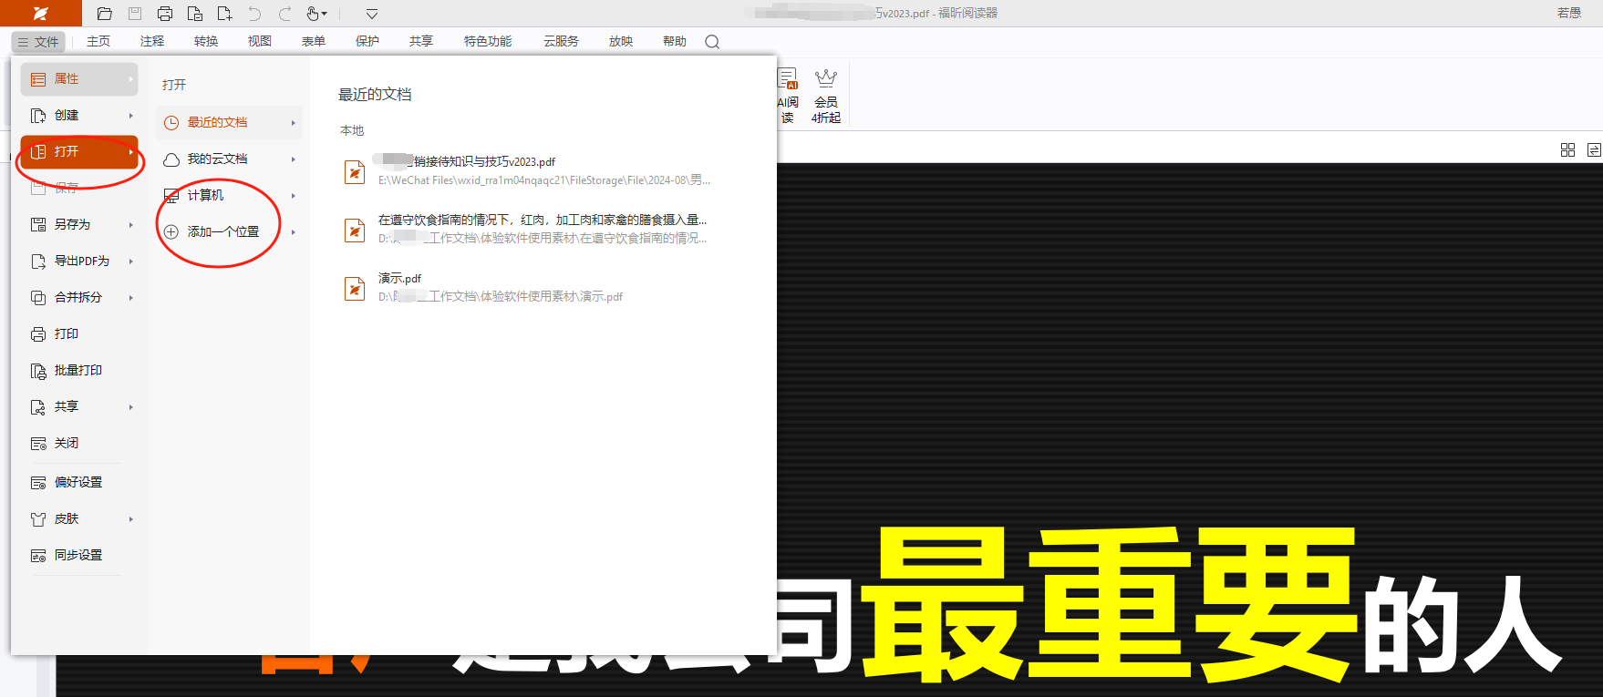This screenshot has height=697, width=1603.
Task: Open the 保护 ribbon tab
Action: (367, 42)
